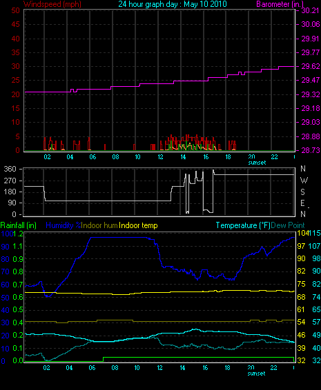Click the Rainfall (in) legend label
The image size is (321, 390).
[x=19, y=225]
